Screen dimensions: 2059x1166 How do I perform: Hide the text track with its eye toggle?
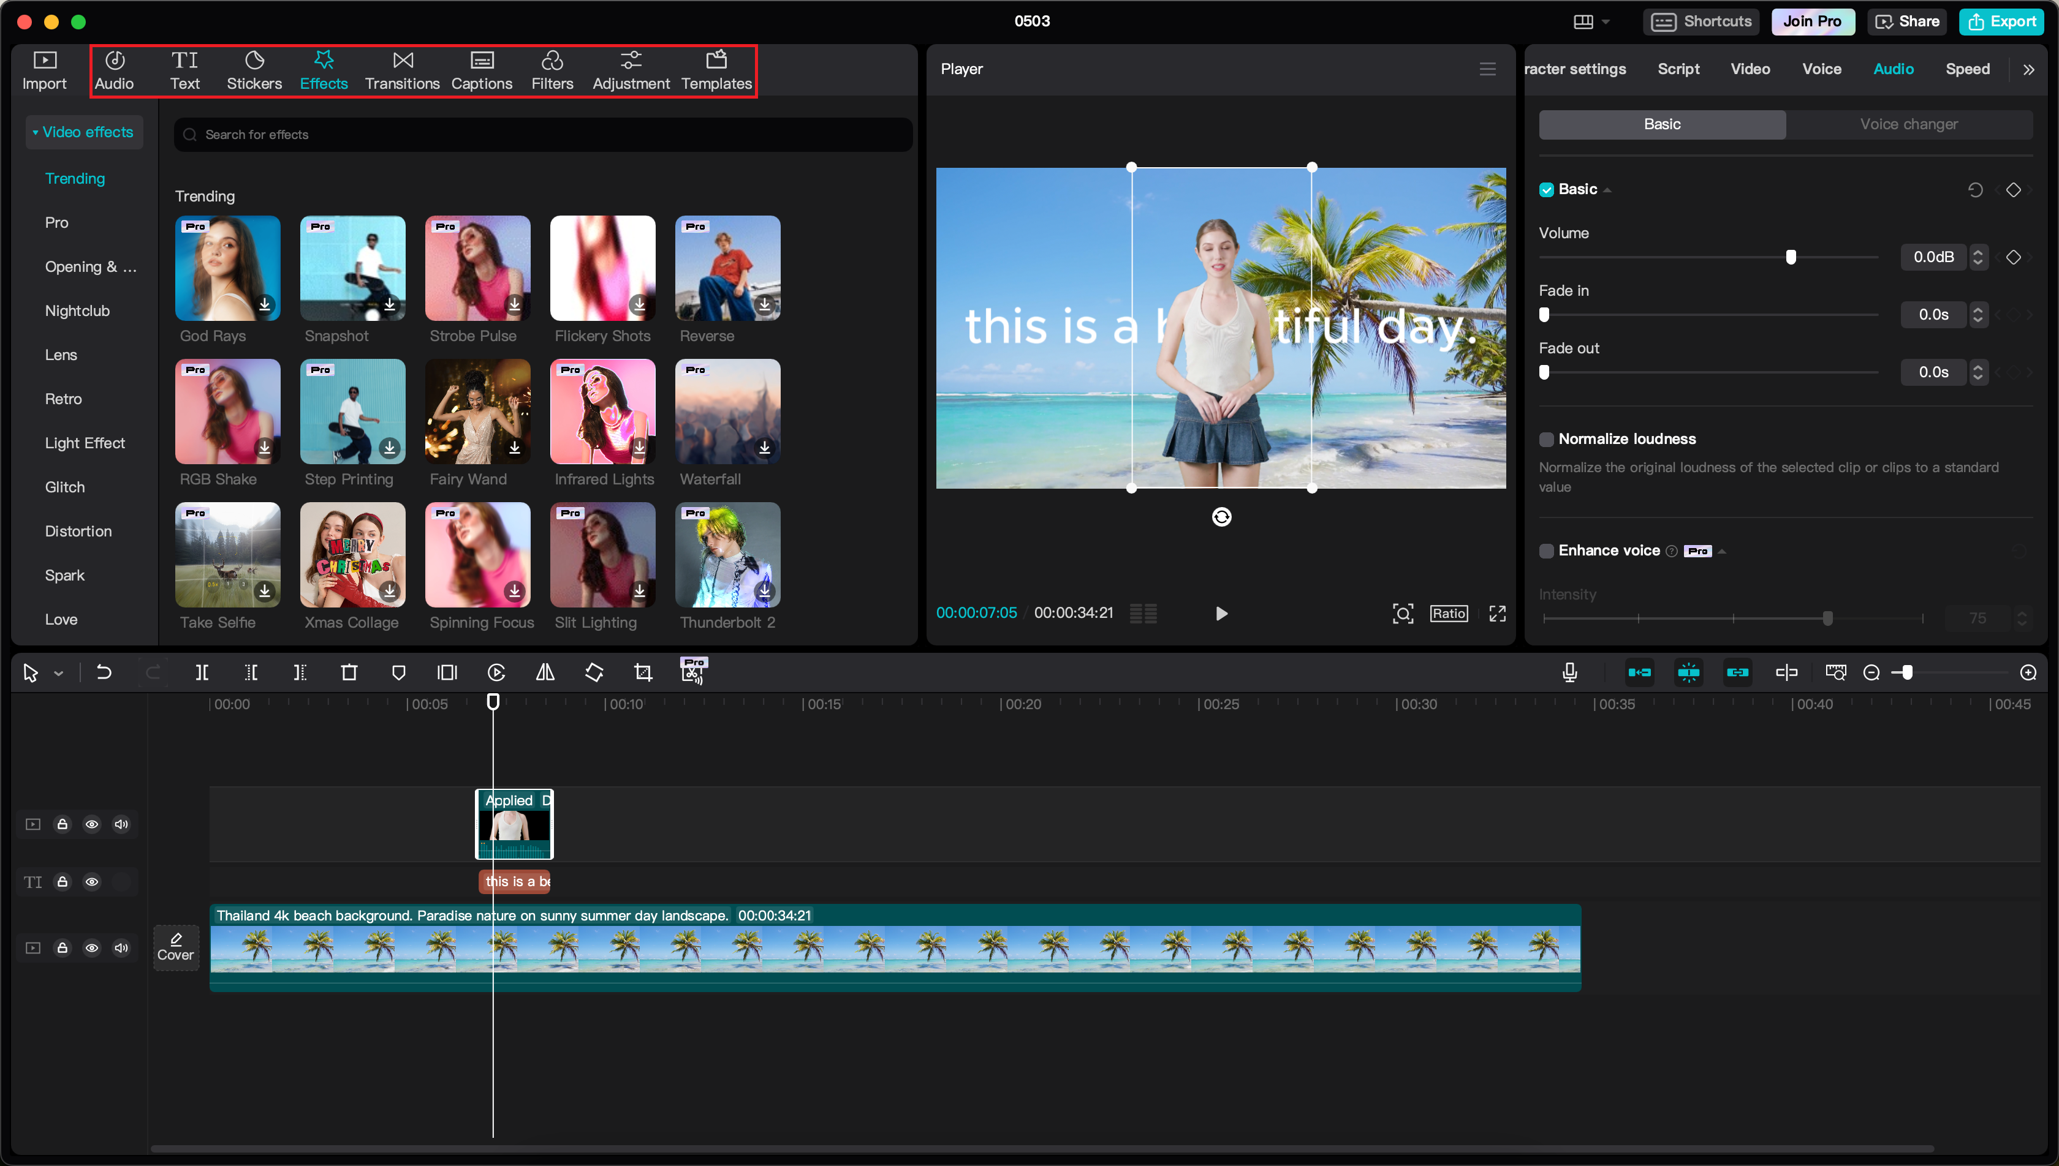click(92, 882)
